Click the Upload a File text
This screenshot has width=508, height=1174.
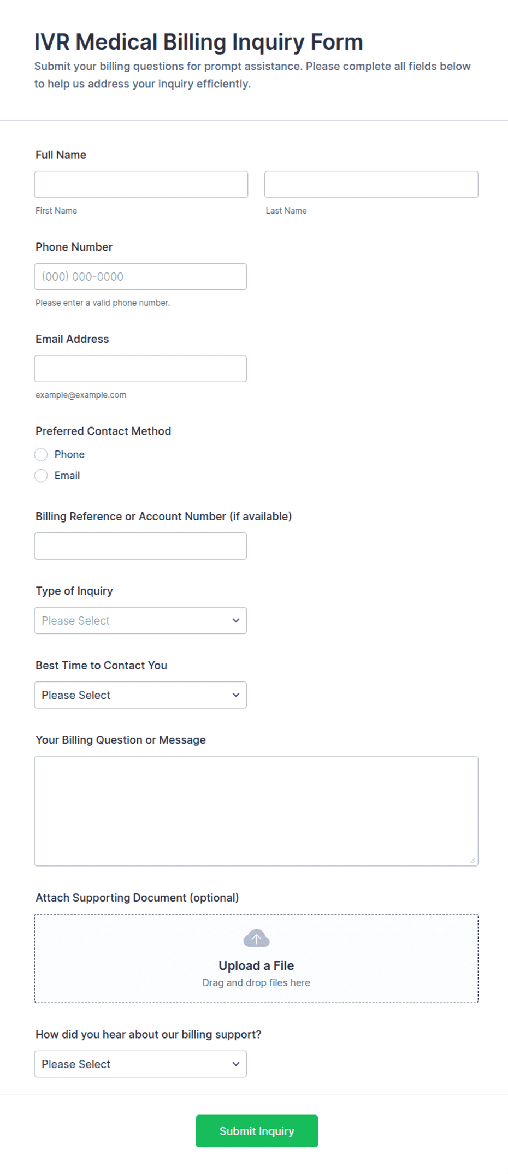coord(256,965)
